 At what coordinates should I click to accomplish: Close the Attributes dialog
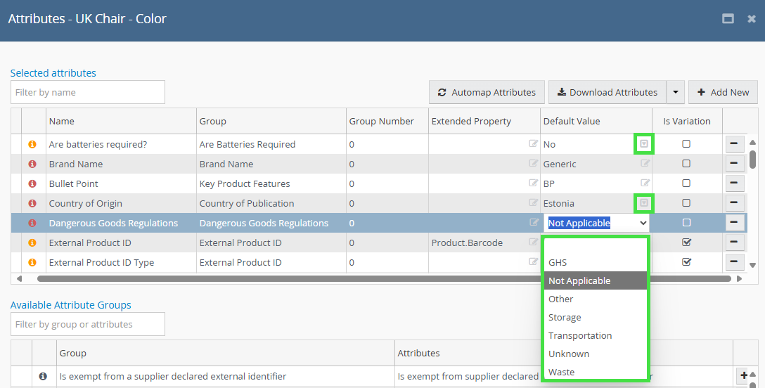pyautogui.click(x=752, y=19)
